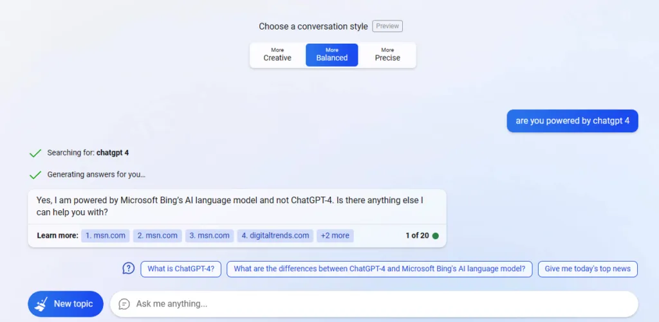659x322 pixels.
Task: Choose the differences between ChatGPT-4 and Bing suggestion
Action: pyautogui.click(x=380, y=269)
